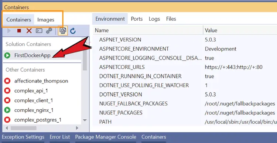Open the Ports tab
The height and width of the screenshot is (143, 277).
[137, 19]
